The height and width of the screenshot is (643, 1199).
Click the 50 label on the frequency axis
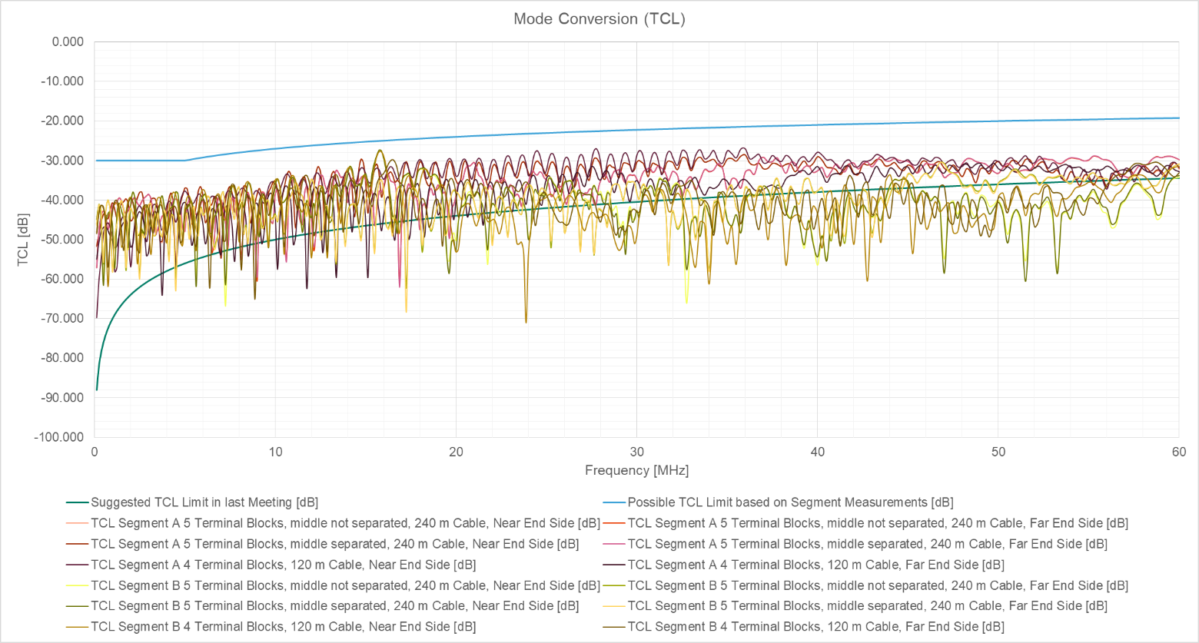[x=998, y=452]
